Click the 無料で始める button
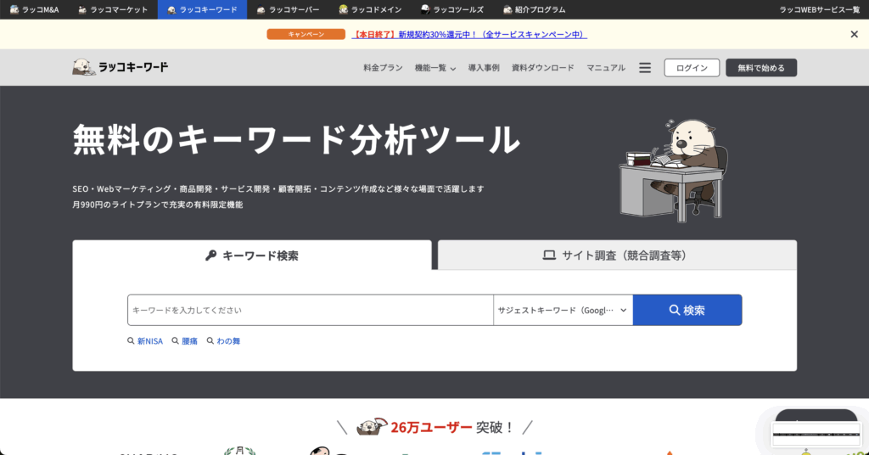This screenshot has height=455, width=869. (761, 68)
